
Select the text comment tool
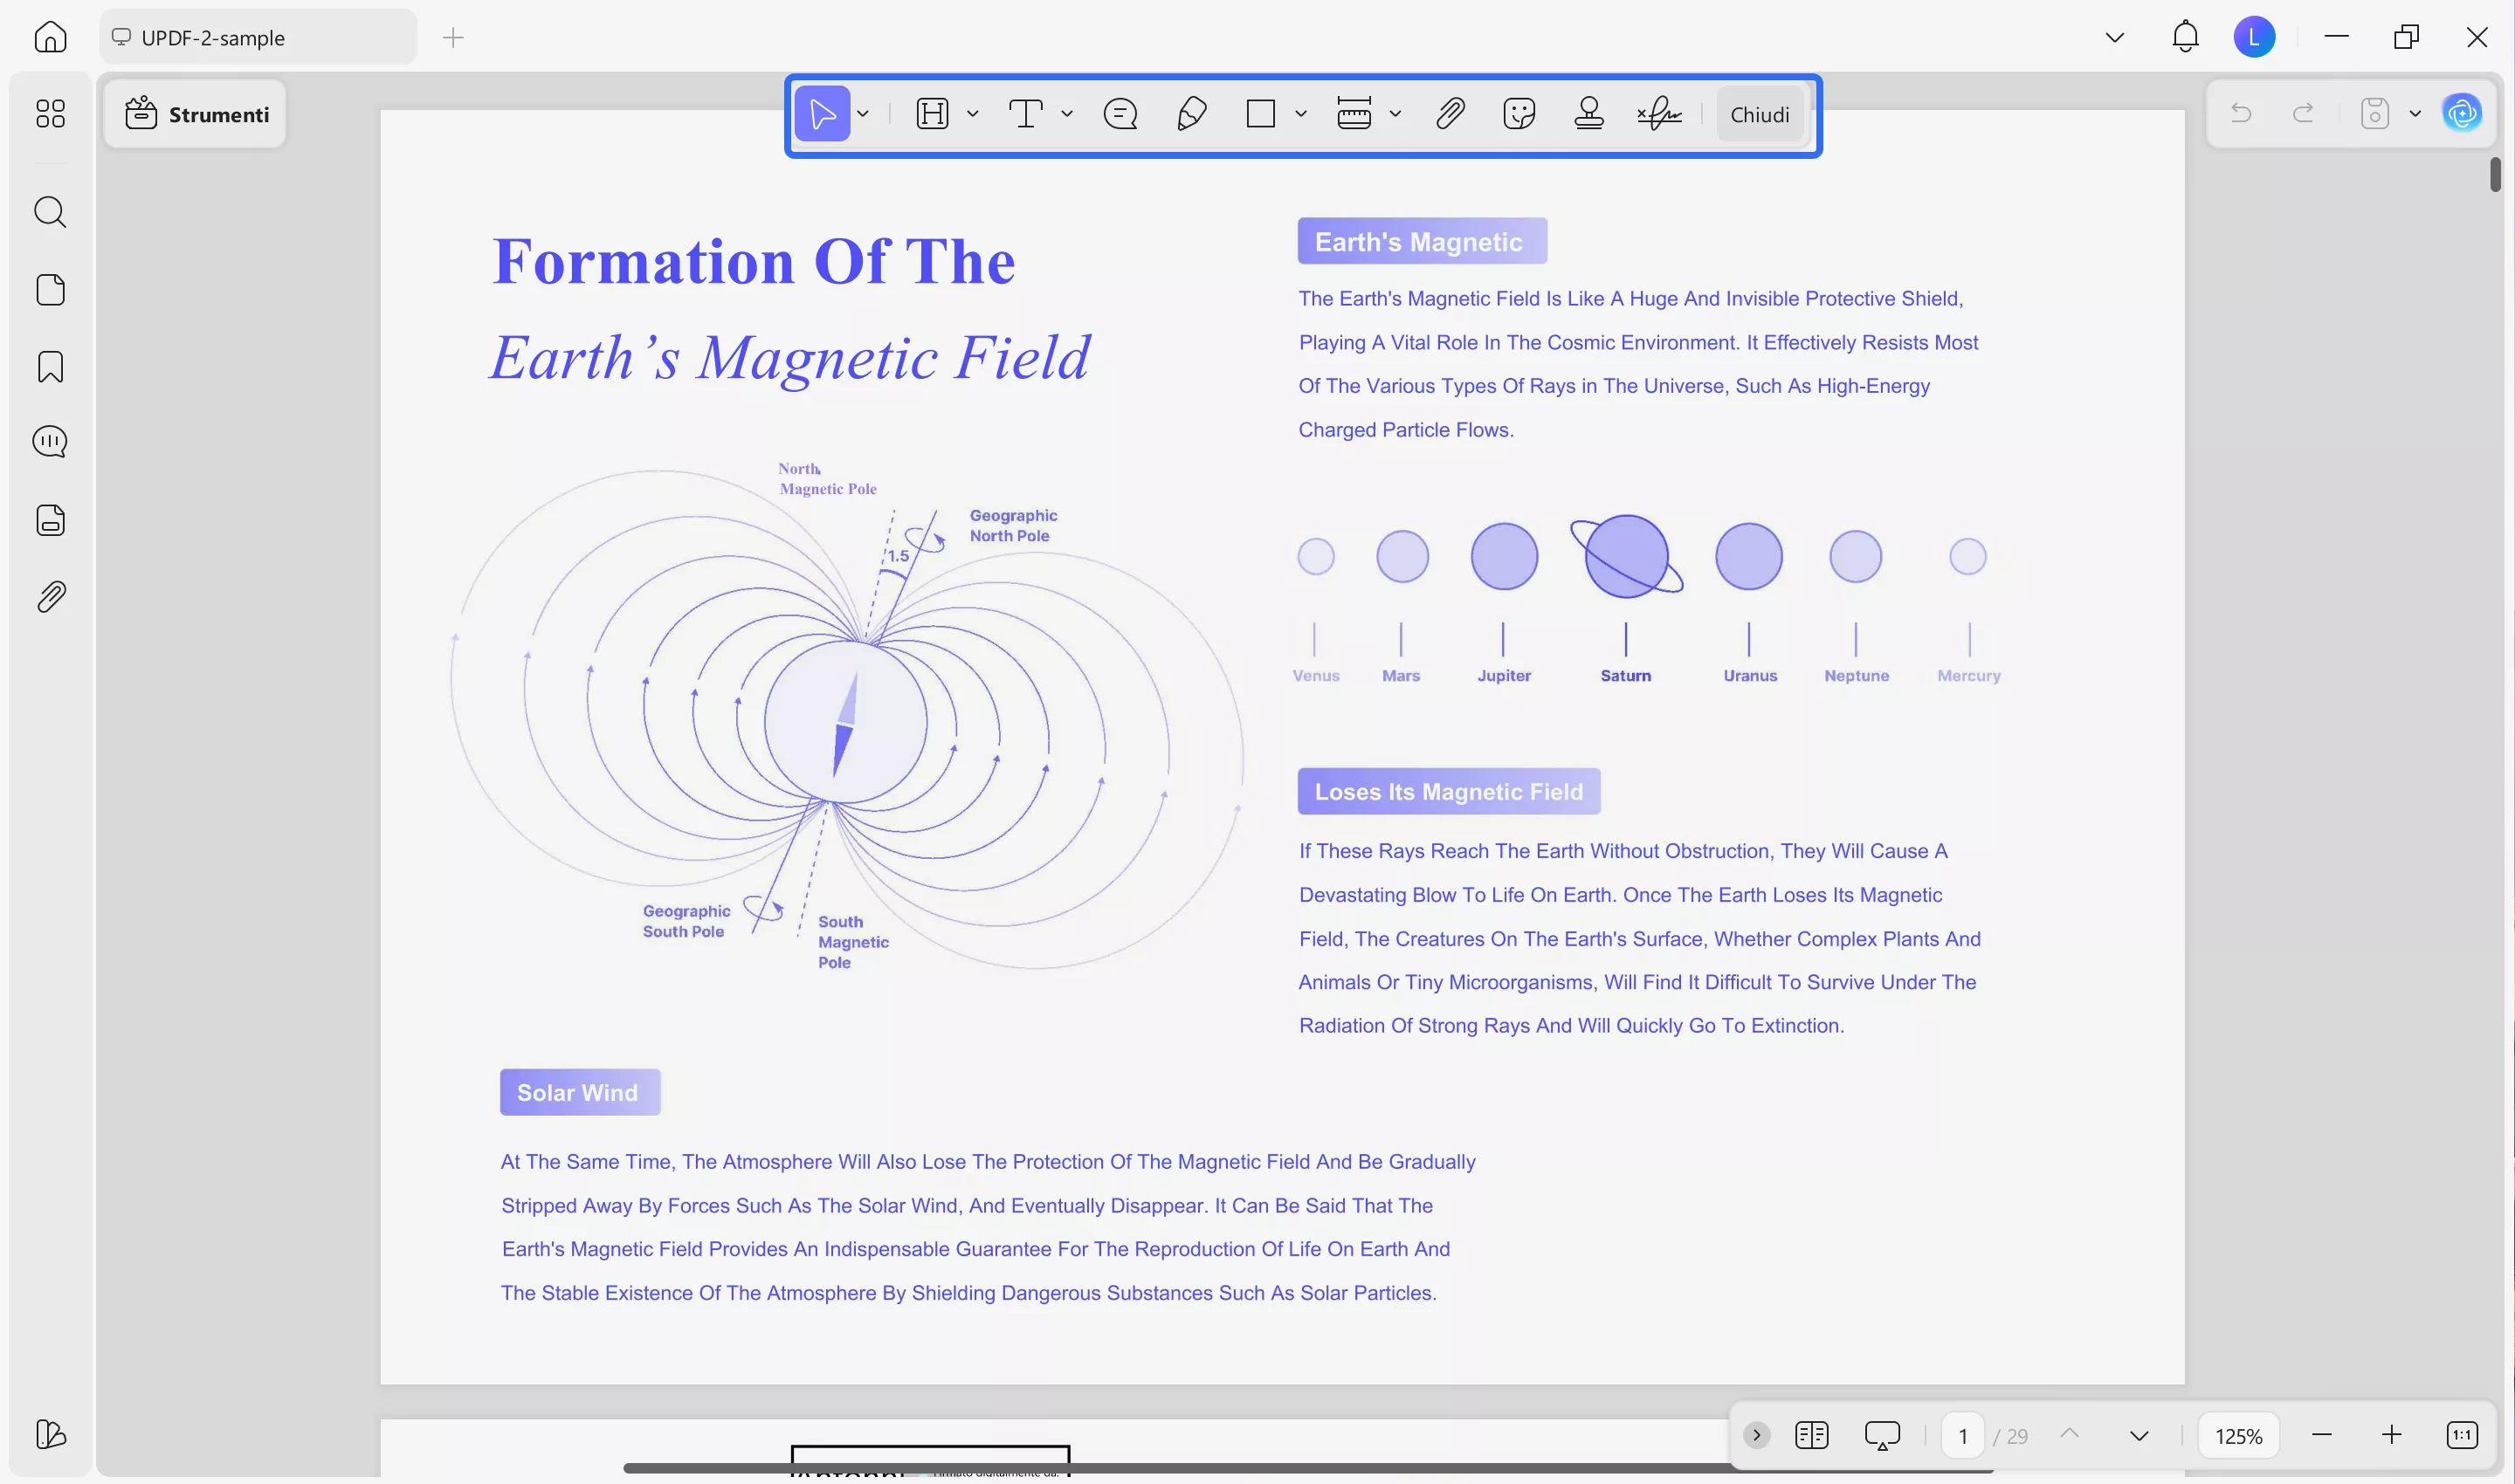(1024, 114)
